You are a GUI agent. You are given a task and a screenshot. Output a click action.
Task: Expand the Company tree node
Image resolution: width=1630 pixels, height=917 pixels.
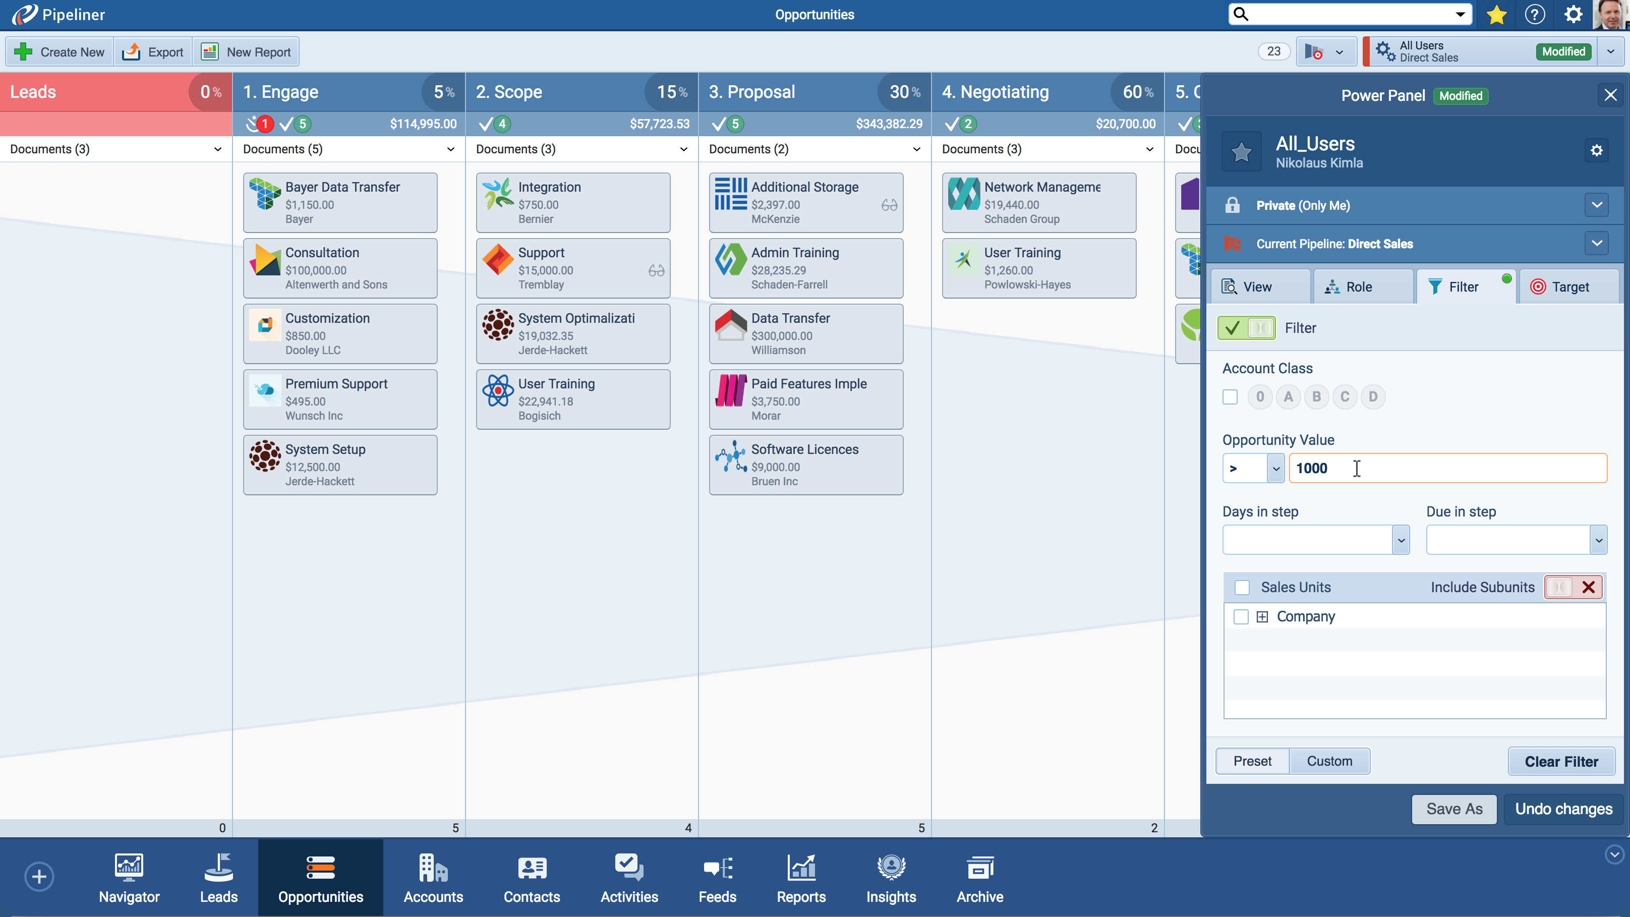(x=1262, y=617)
